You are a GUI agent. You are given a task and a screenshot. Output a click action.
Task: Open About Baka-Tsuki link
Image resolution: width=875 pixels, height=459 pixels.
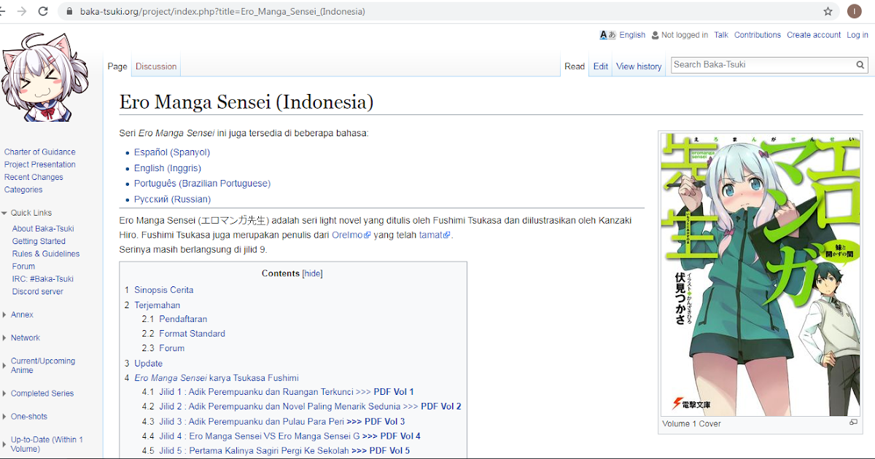43,229
